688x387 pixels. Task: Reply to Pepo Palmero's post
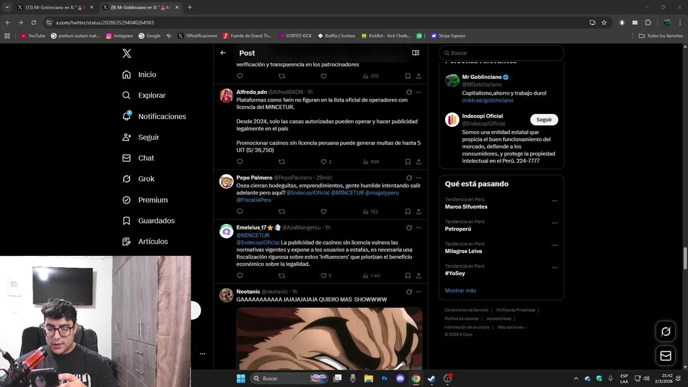[x=240, y=212]
